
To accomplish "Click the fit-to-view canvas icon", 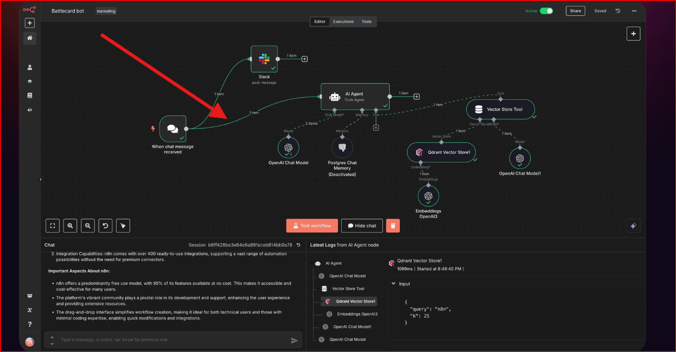I will [x=53, y=225].
